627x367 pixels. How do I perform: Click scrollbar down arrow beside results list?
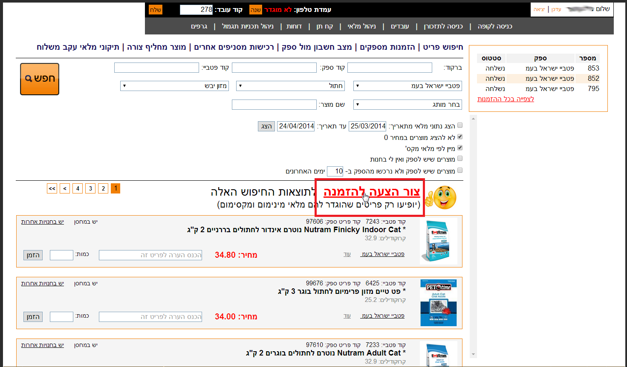(473, 354)
